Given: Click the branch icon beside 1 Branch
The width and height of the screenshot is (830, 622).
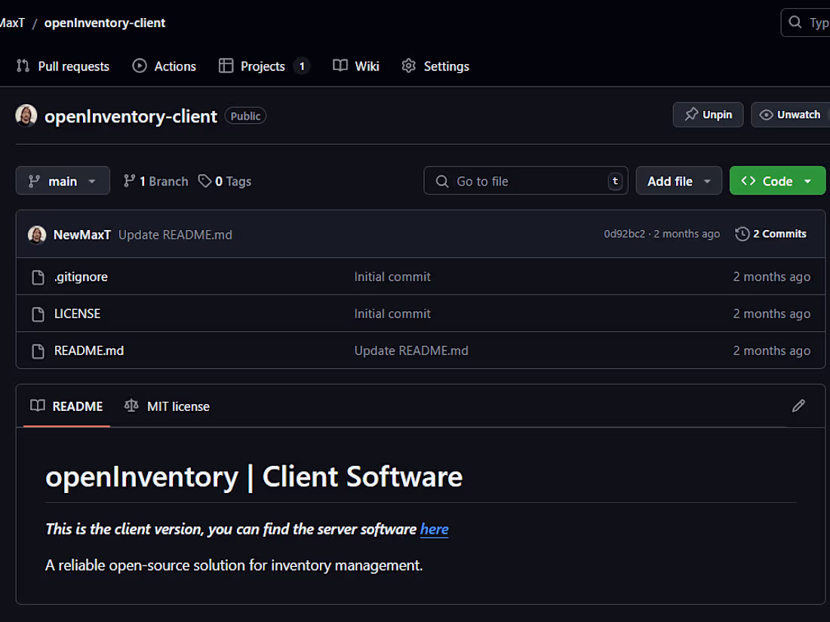Looking at the screenshot, I should (129, 181).
